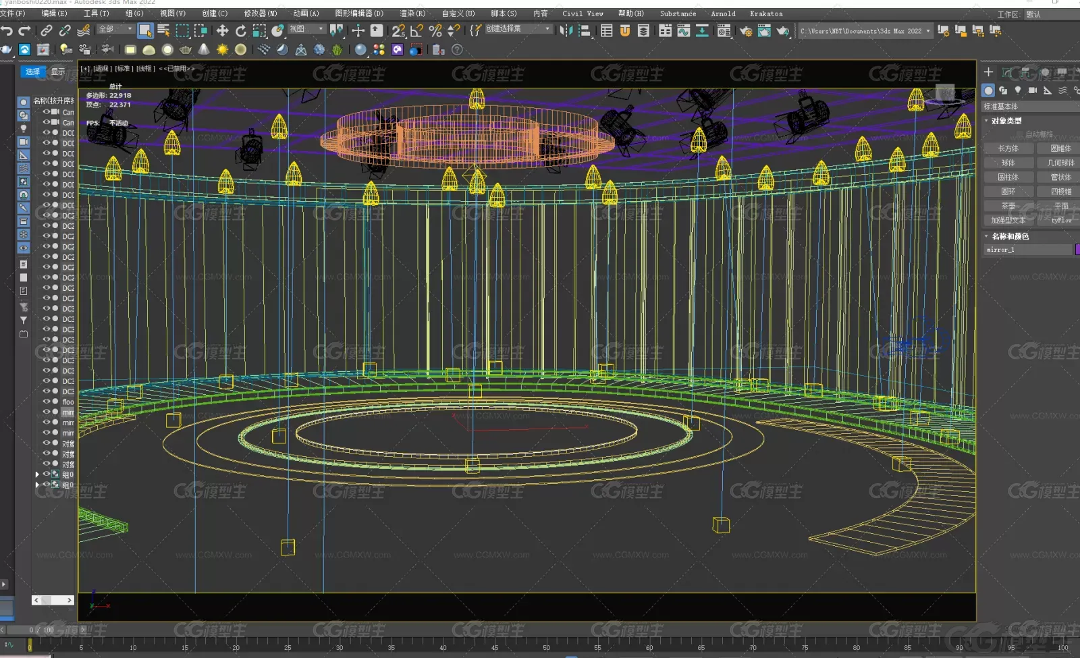Screen dimensions: 1080x658
Task: Select the Geometry category sphere icon
Action: [x=988, y=90]
